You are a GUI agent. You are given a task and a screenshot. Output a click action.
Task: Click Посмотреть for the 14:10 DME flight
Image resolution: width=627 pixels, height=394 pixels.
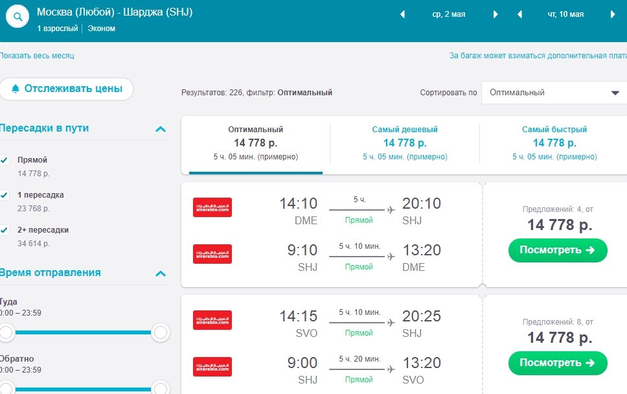pos(557,250)
